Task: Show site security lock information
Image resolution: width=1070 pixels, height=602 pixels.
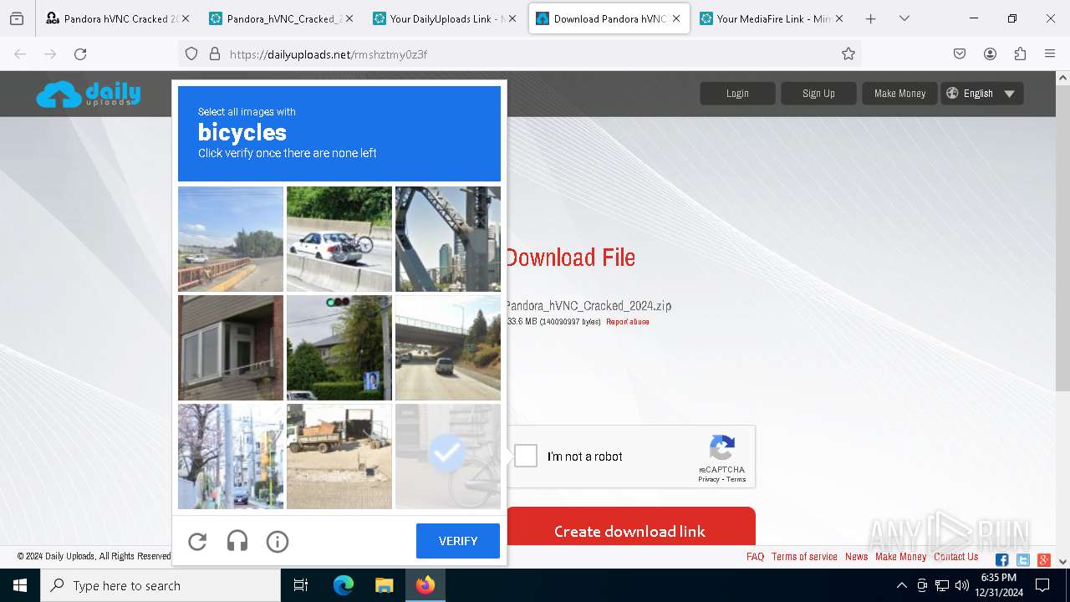Action: click(x=215, y=54)
